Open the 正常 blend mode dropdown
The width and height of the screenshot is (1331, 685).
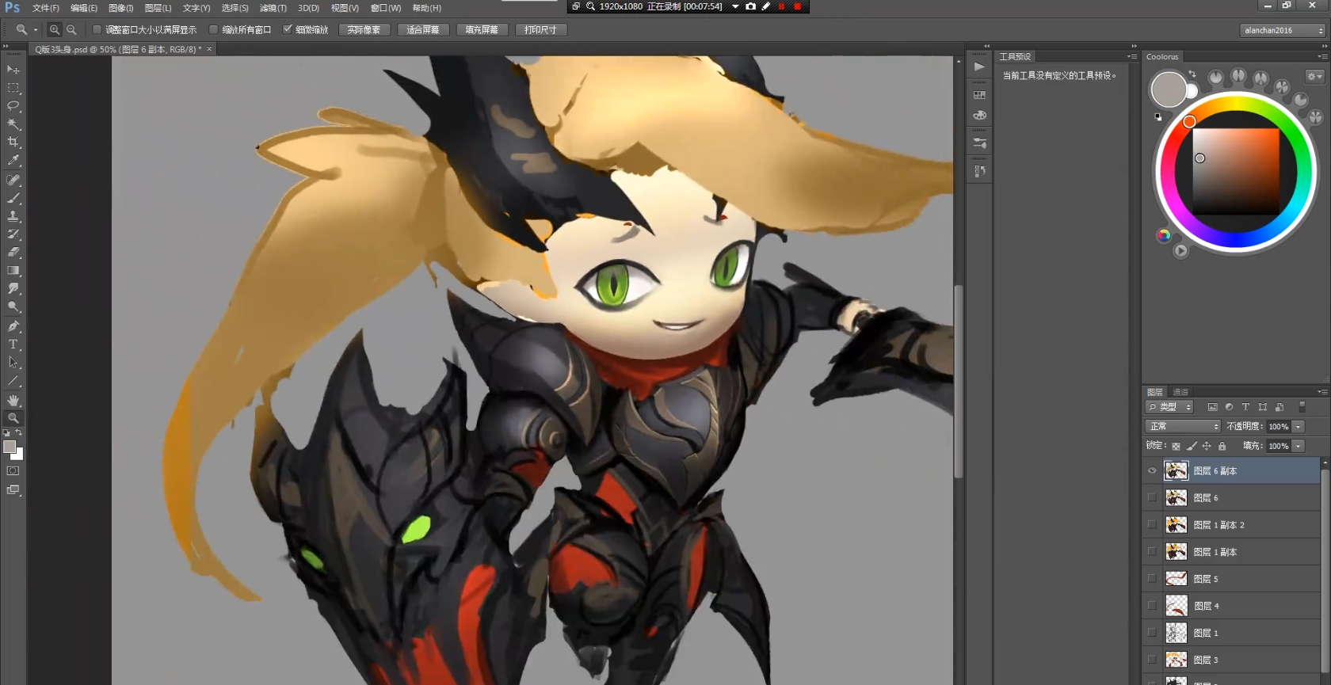pyautogui.click(x=1183, y=427)
